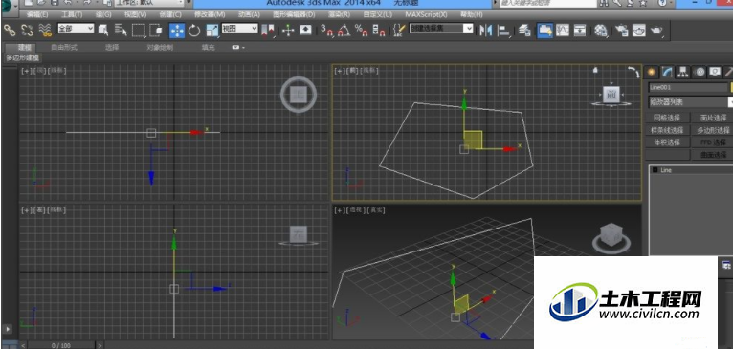Open the Schematic View icon
Screen dimensions: 733x349
(580, 31)
